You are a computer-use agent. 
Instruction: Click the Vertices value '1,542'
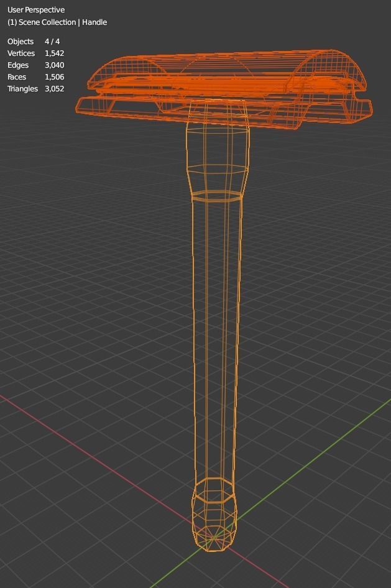pos(54,53)
